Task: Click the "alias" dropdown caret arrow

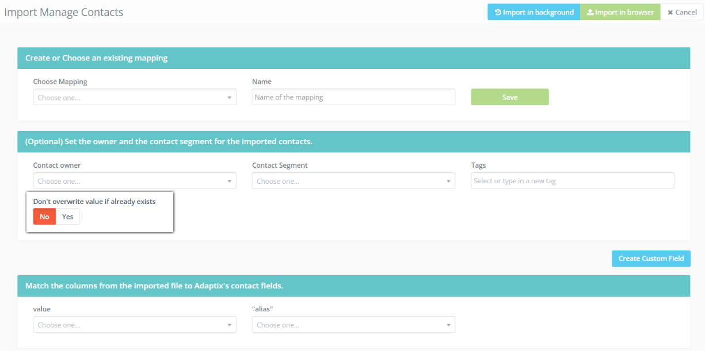Action: coord(448,325)
